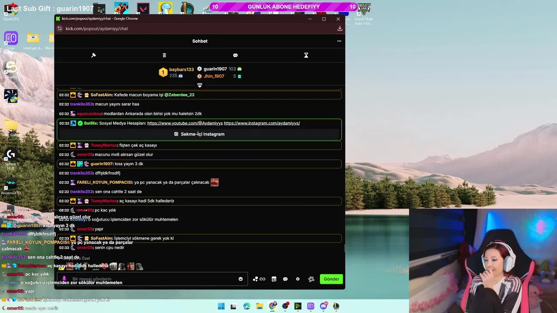Click the Sekme-İçi Instagram button
The height and width of the screenshot is (313, 557).
click(x=199, y=134)
